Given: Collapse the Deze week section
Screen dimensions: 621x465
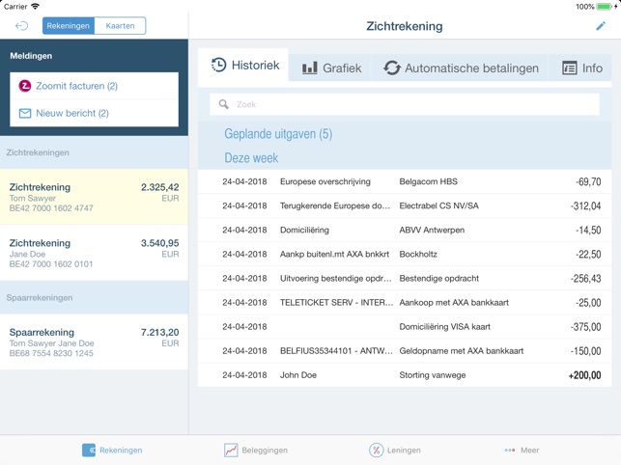Looking at the screenshot, I should click(251, 157).
